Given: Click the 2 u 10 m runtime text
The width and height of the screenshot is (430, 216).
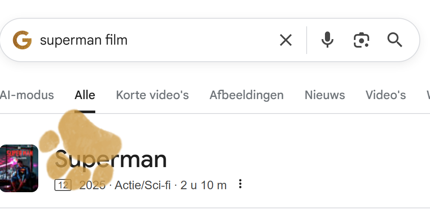Looking at the screenshot, I should 203,185.
